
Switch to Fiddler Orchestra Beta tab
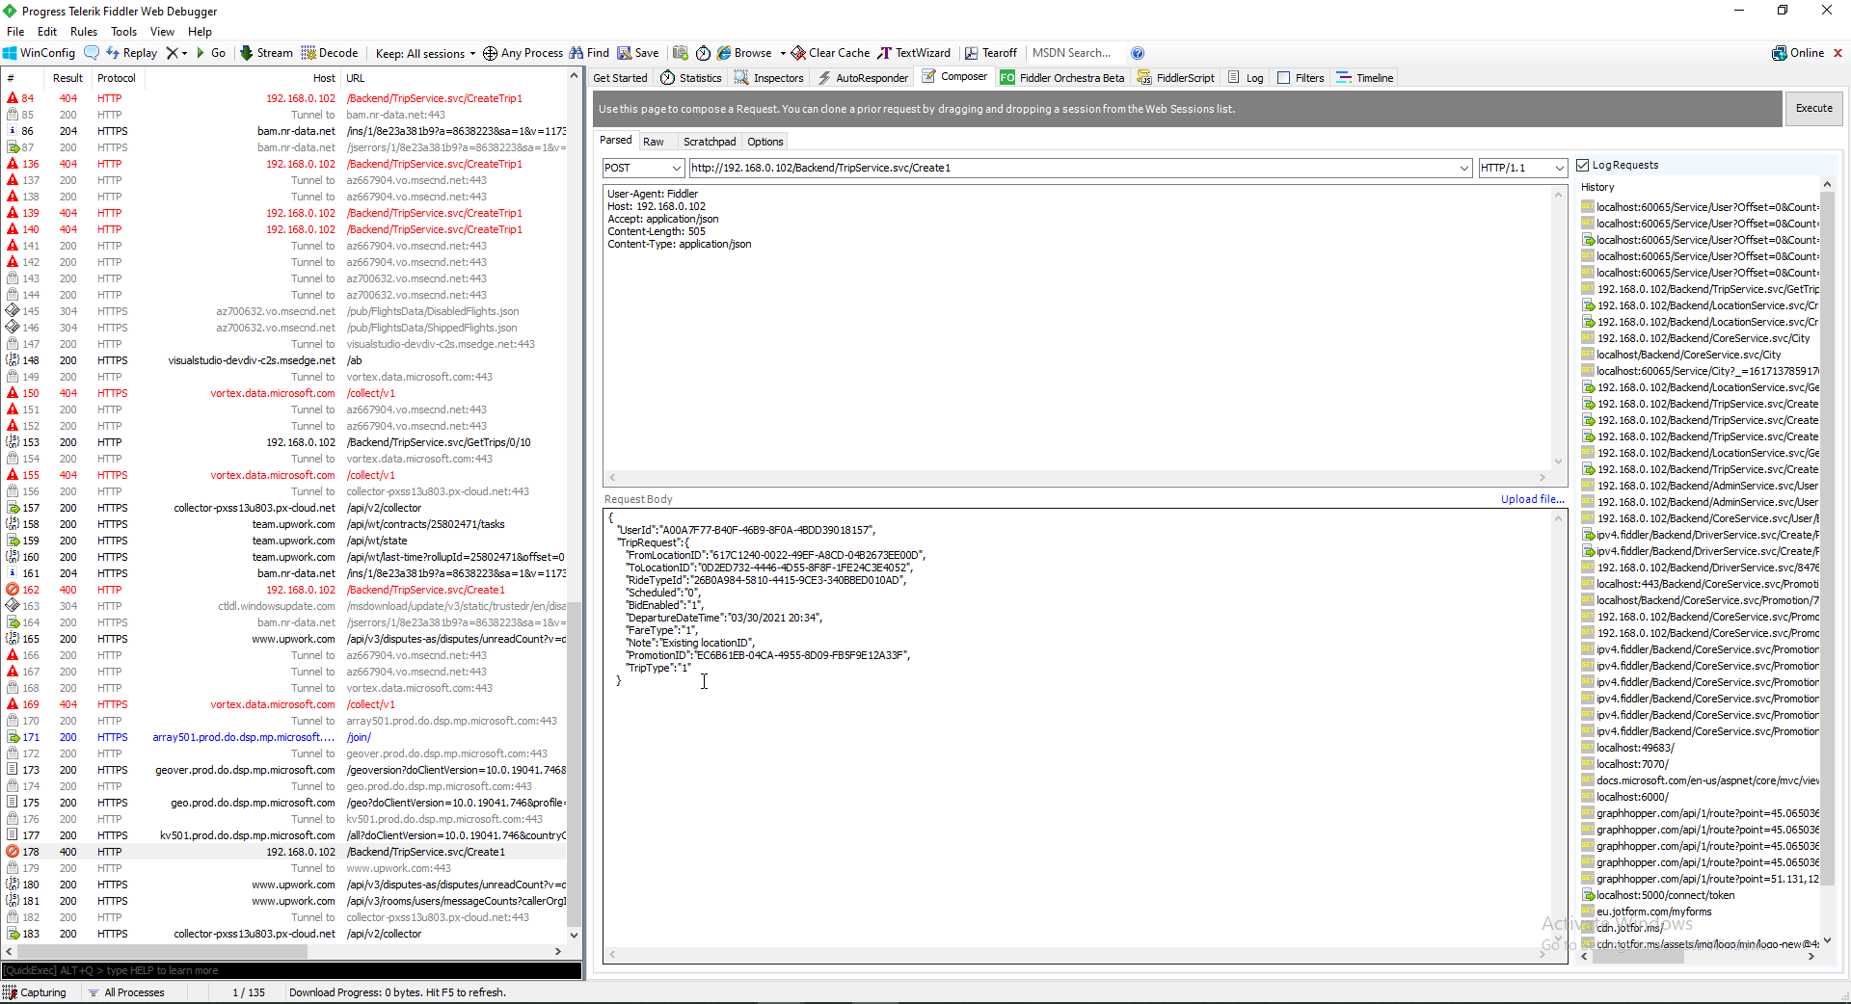[1062, 78]
